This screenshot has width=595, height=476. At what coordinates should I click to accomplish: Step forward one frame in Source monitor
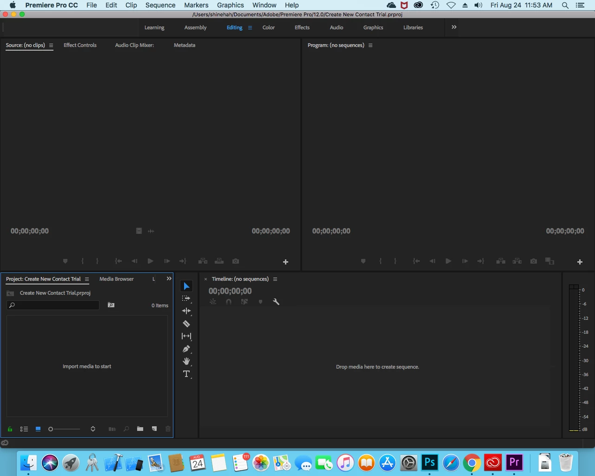click(x=167, y=261)
